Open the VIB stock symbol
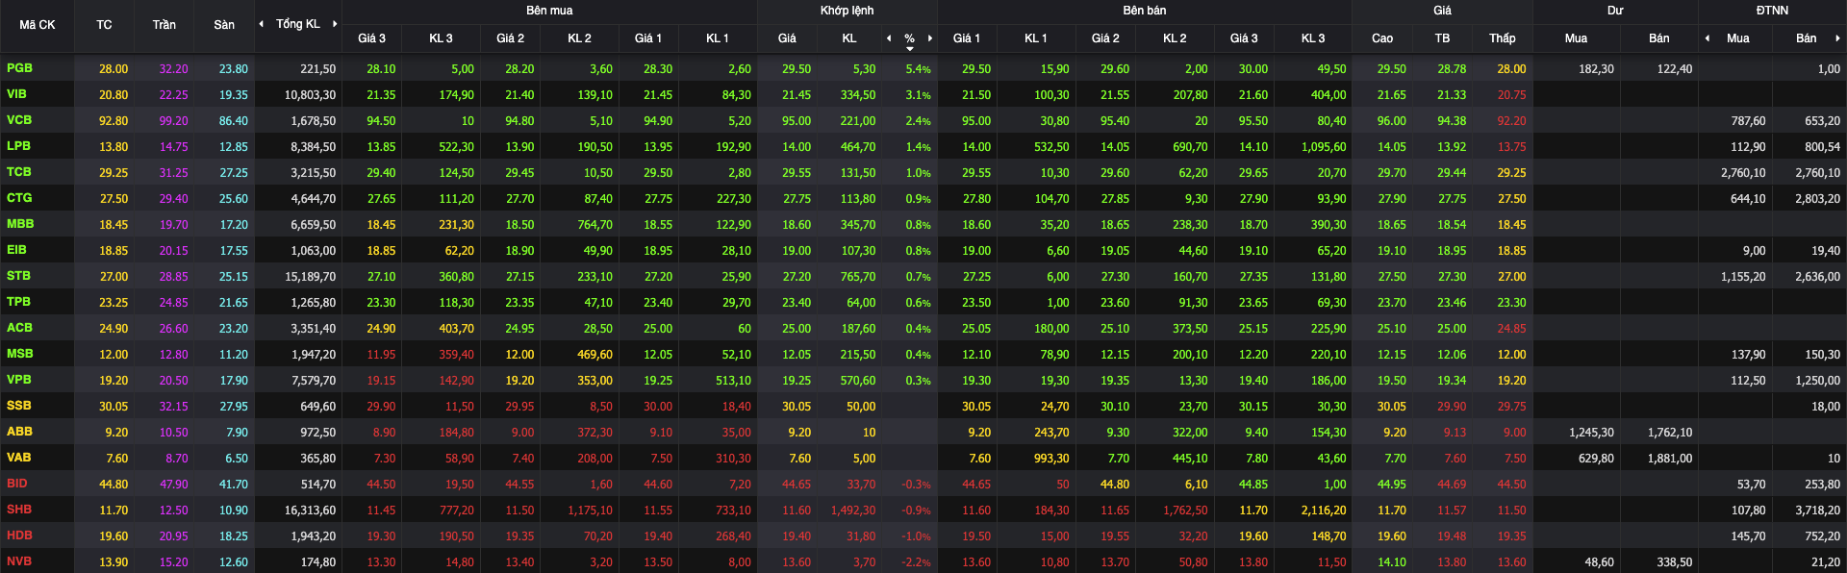 tap(16, 94)
